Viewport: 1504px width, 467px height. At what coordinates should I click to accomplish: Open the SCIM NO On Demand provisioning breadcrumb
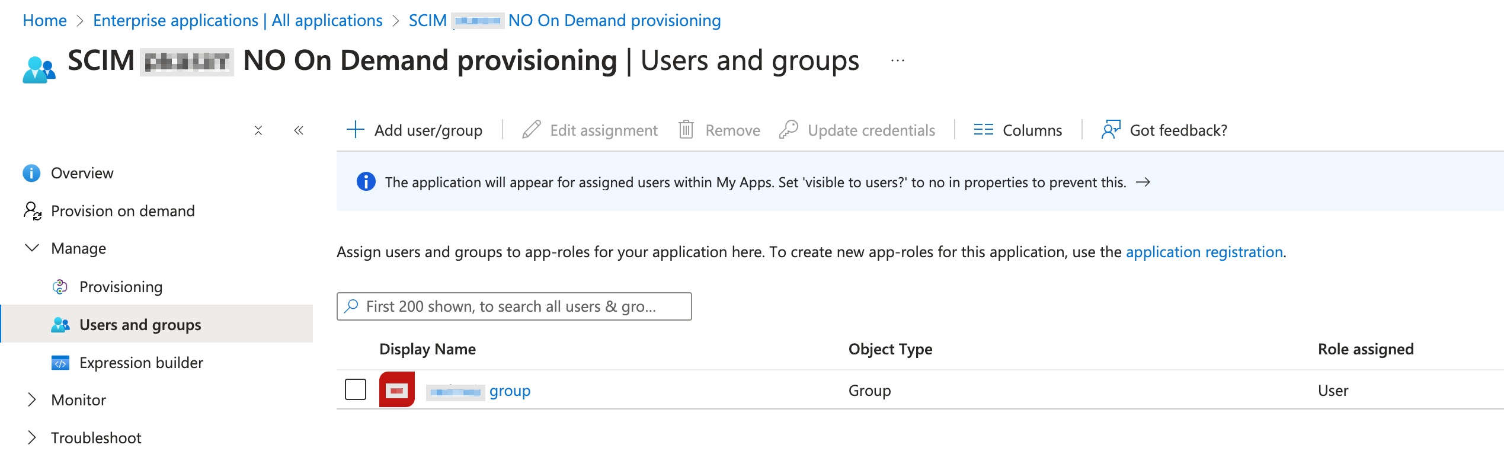[565, 20]
